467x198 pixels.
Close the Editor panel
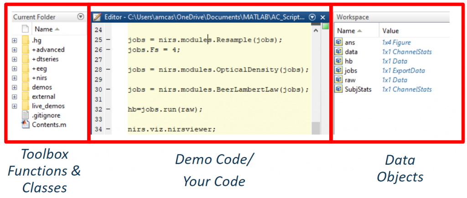[322, 17]
